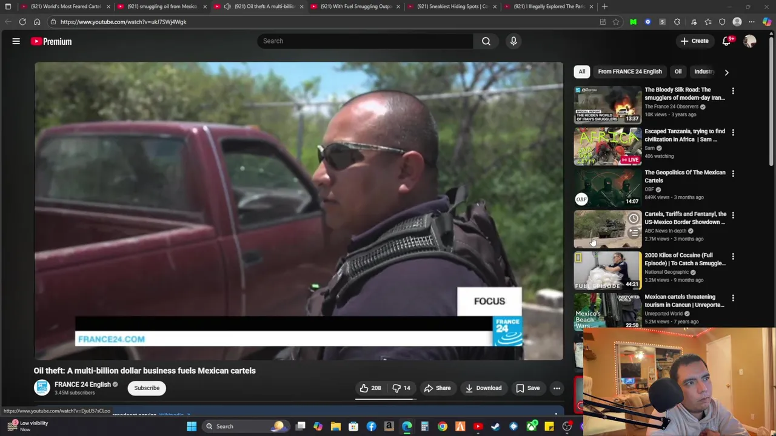Open The Geopolitics Of The Mexican Cartels thumbnail
The width and height of the screenshot is (776, 436).
point(607,188)
